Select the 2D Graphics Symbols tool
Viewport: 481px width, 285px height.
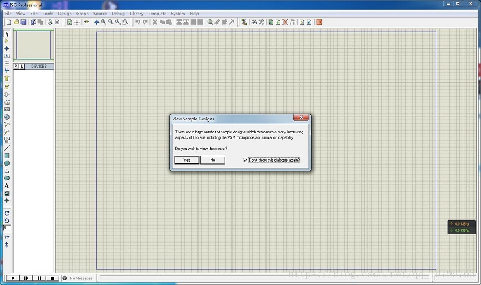coord(7,193)
